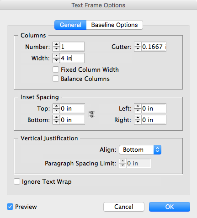Image resolution: width=197 pixels, height=218 pixels.
Task: Confirm settings with the OK button
Action: tap(170, 207)
